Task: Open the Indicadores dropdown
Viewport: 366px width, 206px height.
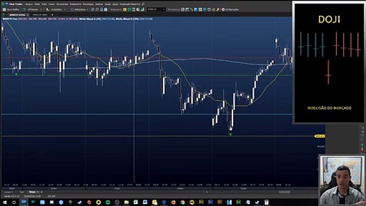Action: coord(80,9)
